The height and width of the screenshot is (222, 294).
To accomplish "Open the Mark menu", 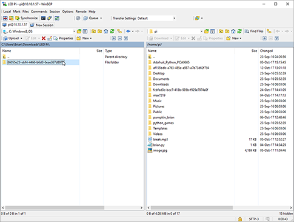I will 17,11.
